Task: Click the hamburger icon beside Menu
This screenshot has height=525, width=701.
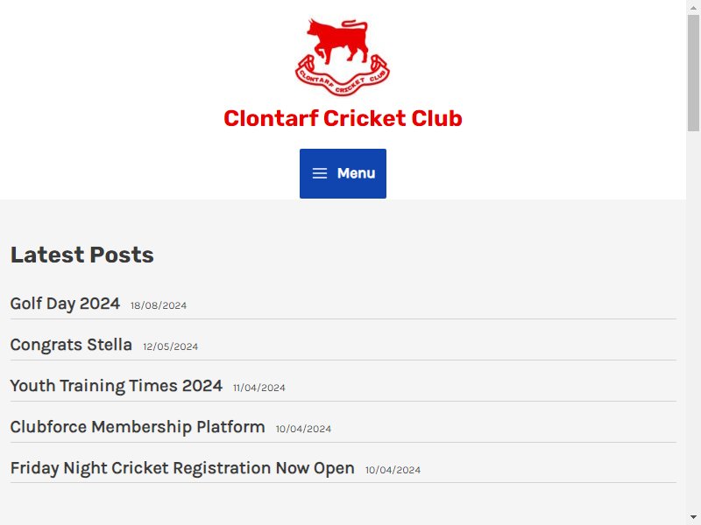Action: pos(320,173)
